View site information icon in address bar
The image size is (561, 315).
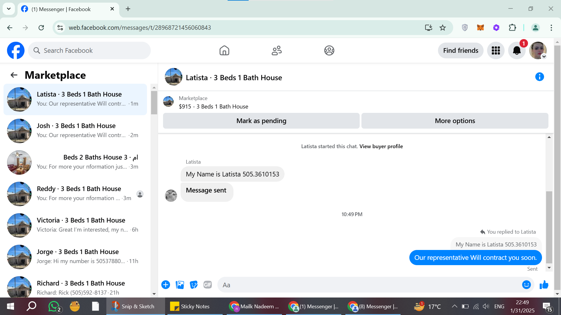[x=60, y=28]
